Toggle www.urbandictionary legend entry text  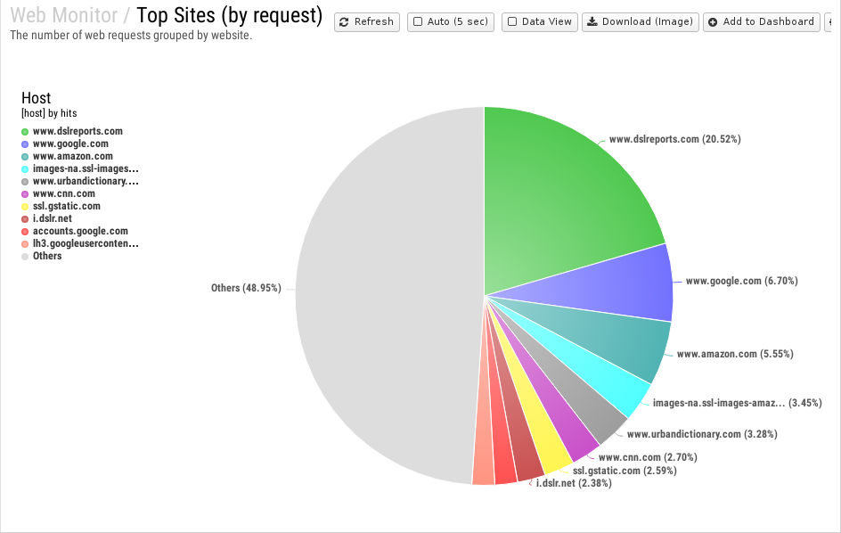[x=86, y=181]
